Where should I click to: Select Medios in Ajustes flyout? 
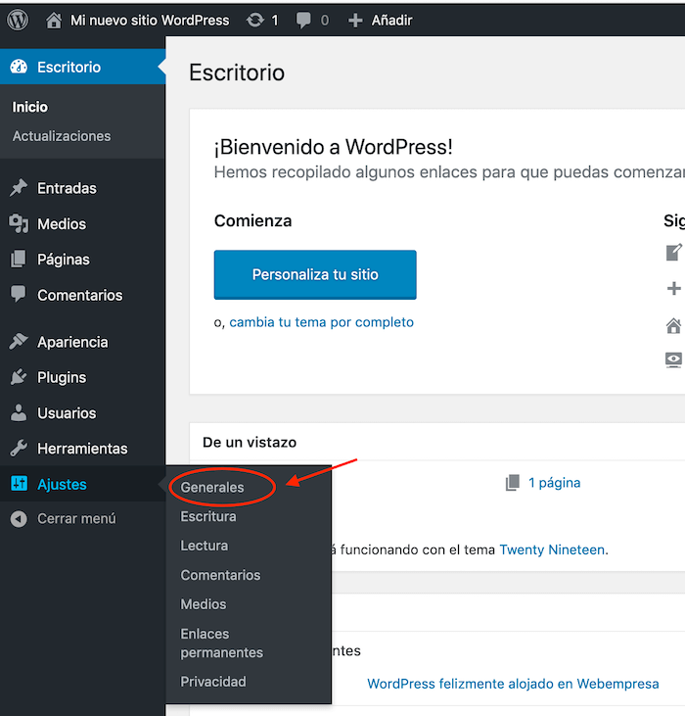[204, 604]
